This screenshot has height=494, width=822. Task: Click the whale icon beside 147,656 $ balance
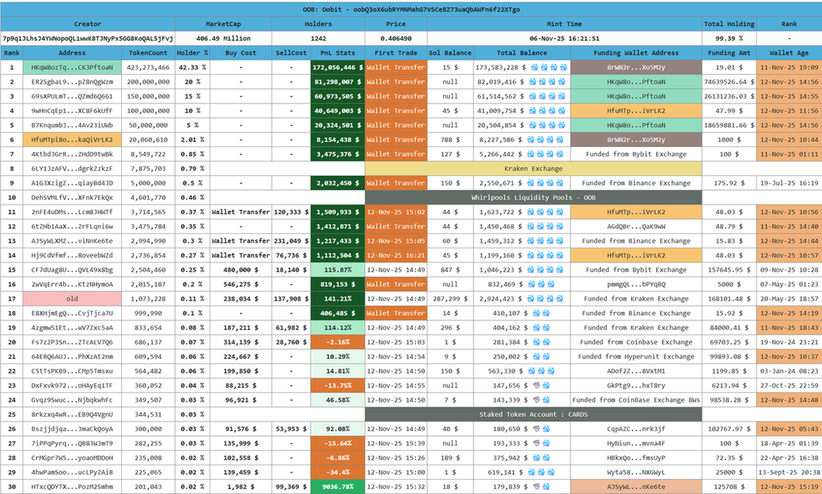[544, 386]
